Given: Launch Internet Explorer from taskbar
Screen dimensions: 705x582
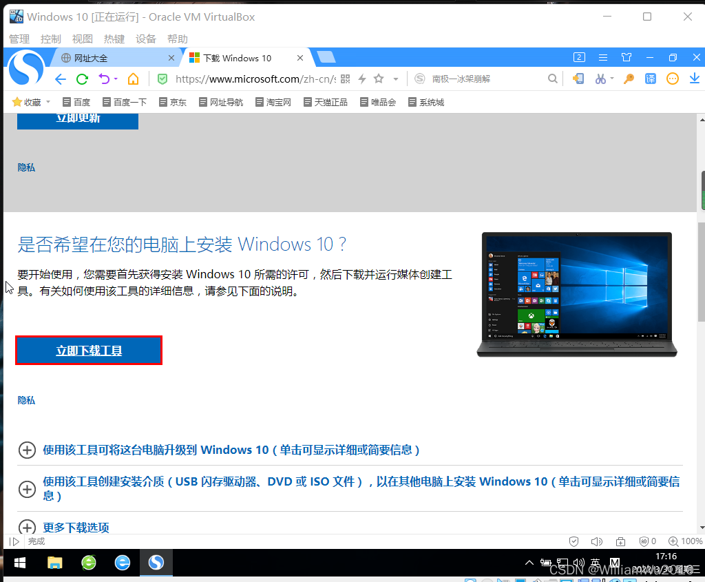Looking at the screenshot, I should click(123, 563).
